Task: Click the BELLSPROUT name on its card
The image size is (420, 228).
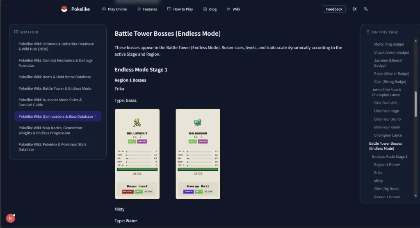Action: click(137, 133)
